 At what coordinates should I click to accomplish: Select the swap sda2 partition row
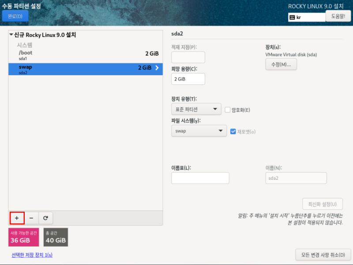(86, 69)
